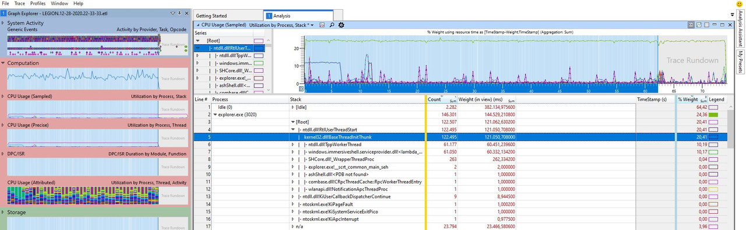Image resolution: width=746 pixels, height=230 pixels.
Task: Switch to graph only display mode
Action: [x=698, y=25]
